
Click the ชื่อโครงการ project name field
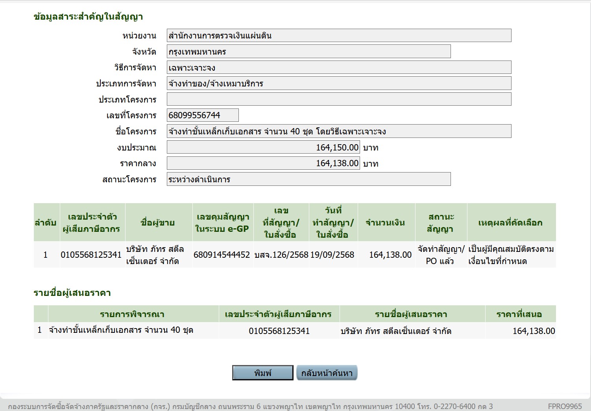click(x=339, y=131)
